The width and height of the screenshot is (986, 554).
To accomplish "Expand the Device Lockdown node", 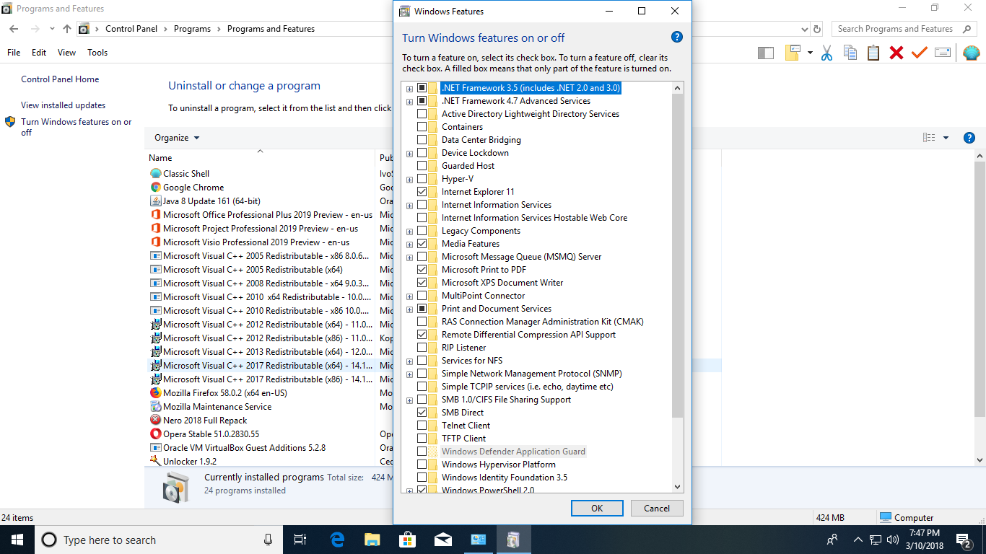I will (x=409, y=154).
